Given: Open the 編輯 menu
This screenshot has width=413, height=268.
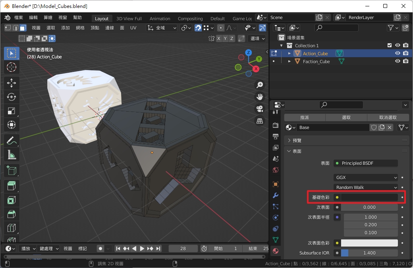Looking at the screenshot, I should 33,17.
